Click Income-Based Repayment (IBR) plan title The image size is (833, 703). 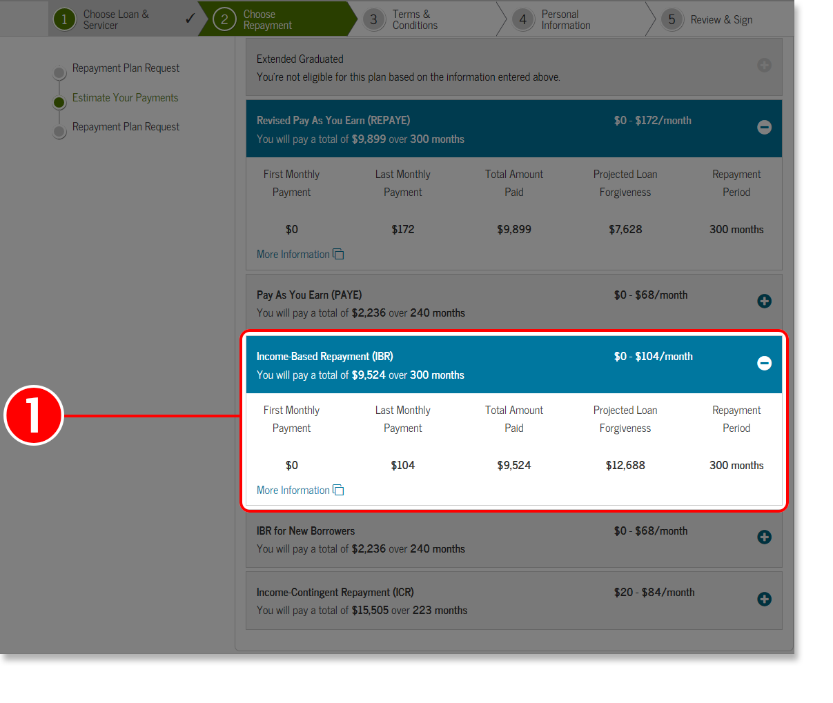(x=325, y=356)
